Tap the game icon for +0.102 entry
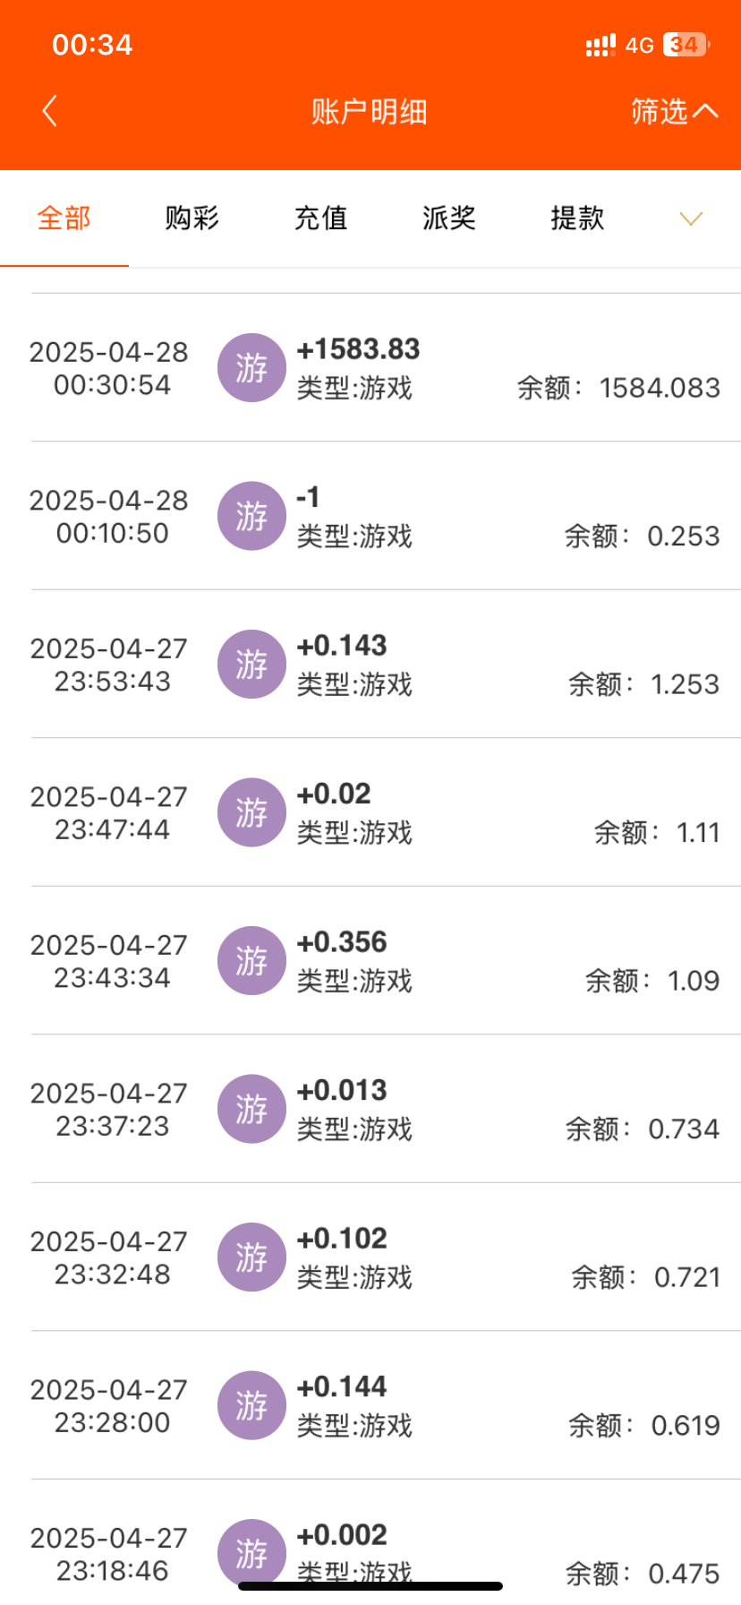This screenshot has height=1605, width=741. (251, 1257)
